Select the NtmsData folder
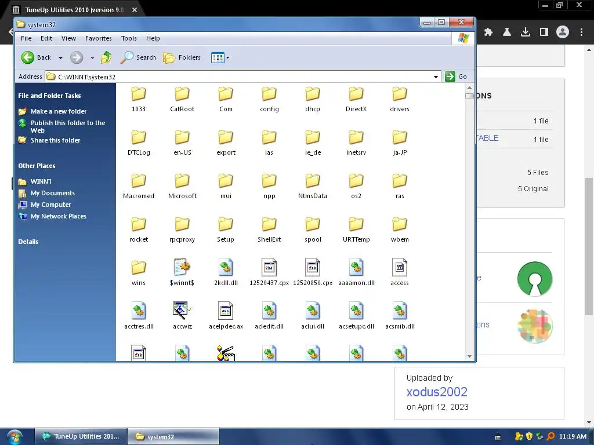Viewport: 594px width, 445px height. [313, 187]
